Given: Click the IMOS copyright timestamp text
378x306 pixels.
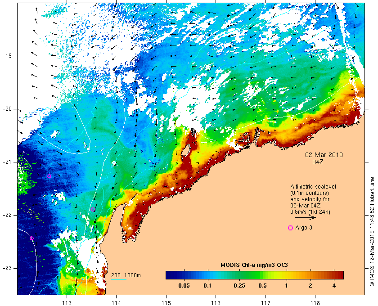Looking at the screenshot, I should pyautogui.click(x=372, y=232).
